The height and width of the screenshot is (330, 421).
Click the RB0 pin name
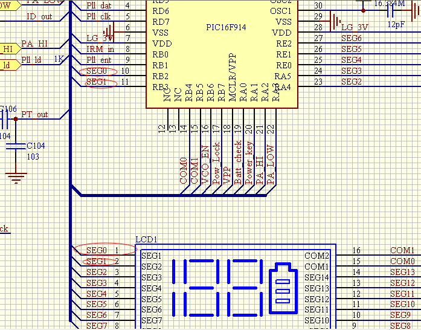tap(160, 54)
